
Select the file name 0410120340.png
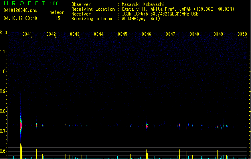coord(20,10)
